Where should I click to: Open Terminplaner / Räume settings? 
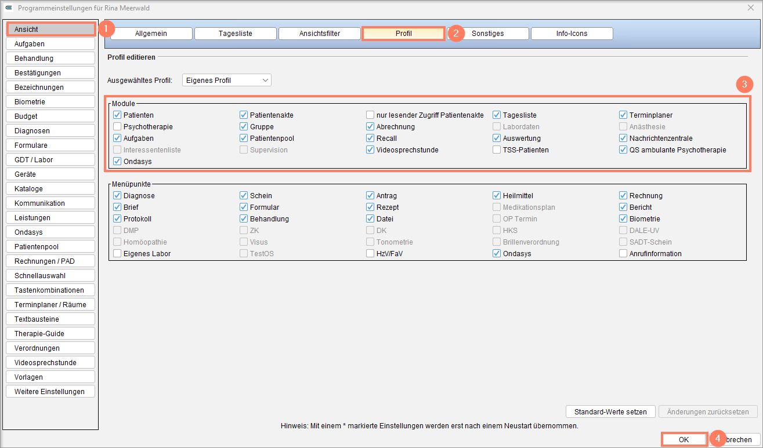(x=50, y=305)
